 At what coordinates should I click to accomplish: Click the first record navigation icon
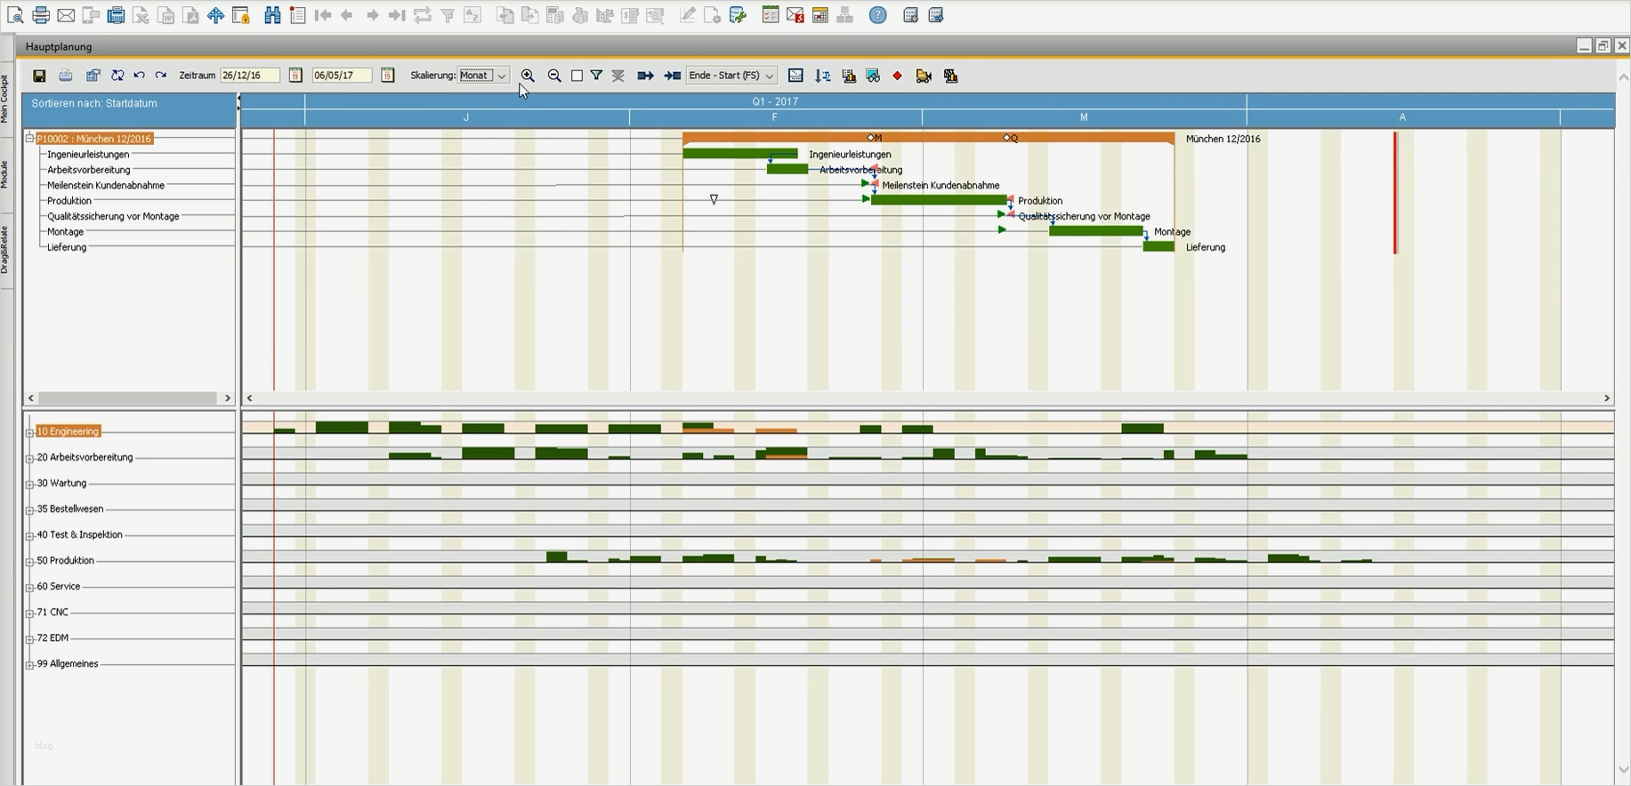[323, 15]
